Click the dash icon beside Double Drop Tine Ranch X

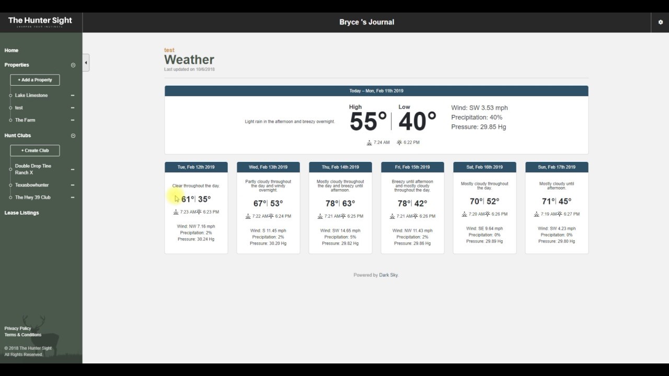pos(73,170)
